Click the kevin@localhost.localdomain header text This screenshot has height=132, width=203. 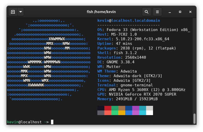[129, 21]
